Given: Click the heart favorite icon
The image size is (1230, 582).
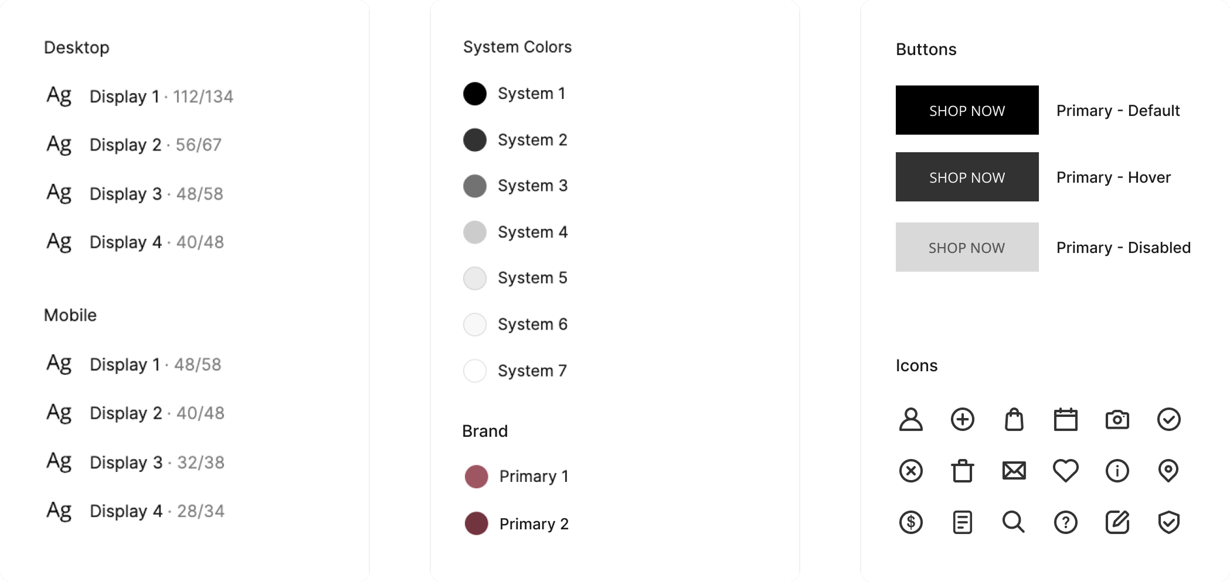Looking at the screenshot, I should [x=1065, y=470].
